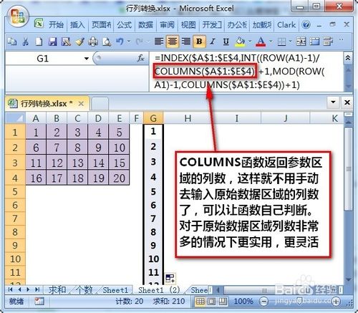Screen dimensions: 358x313
Task: Select column G header
Action: click(153, 118)
